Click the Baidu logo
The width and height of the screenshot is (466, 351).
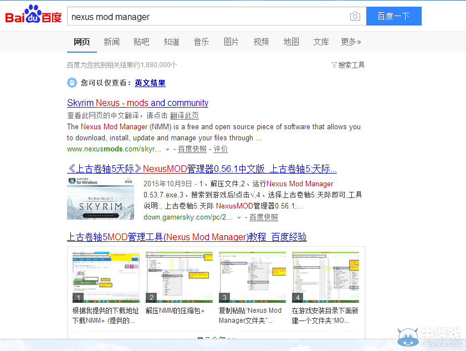(x=33, y=14)
